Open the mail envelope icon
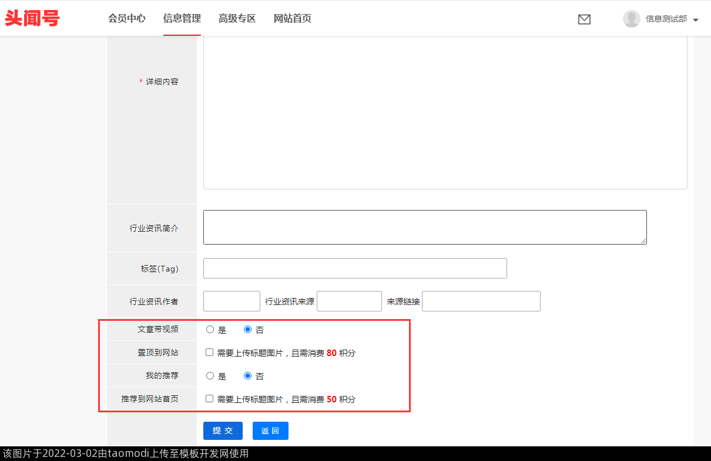The height and width of the screenshot is (461, 711). pos(584,19)
